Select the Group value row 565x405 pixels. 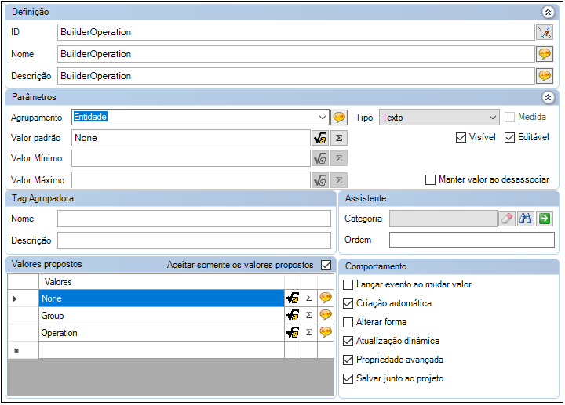[162, 316]
